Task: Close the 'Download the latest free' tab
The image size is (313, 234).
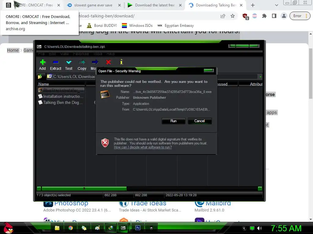Action: coord(180,5)
